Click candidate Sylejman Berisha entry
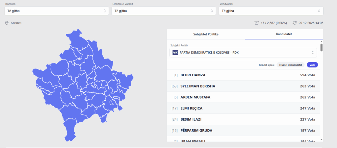Viewport: 337px width, 148px height. pyautogui.click(x=244, y=86)
